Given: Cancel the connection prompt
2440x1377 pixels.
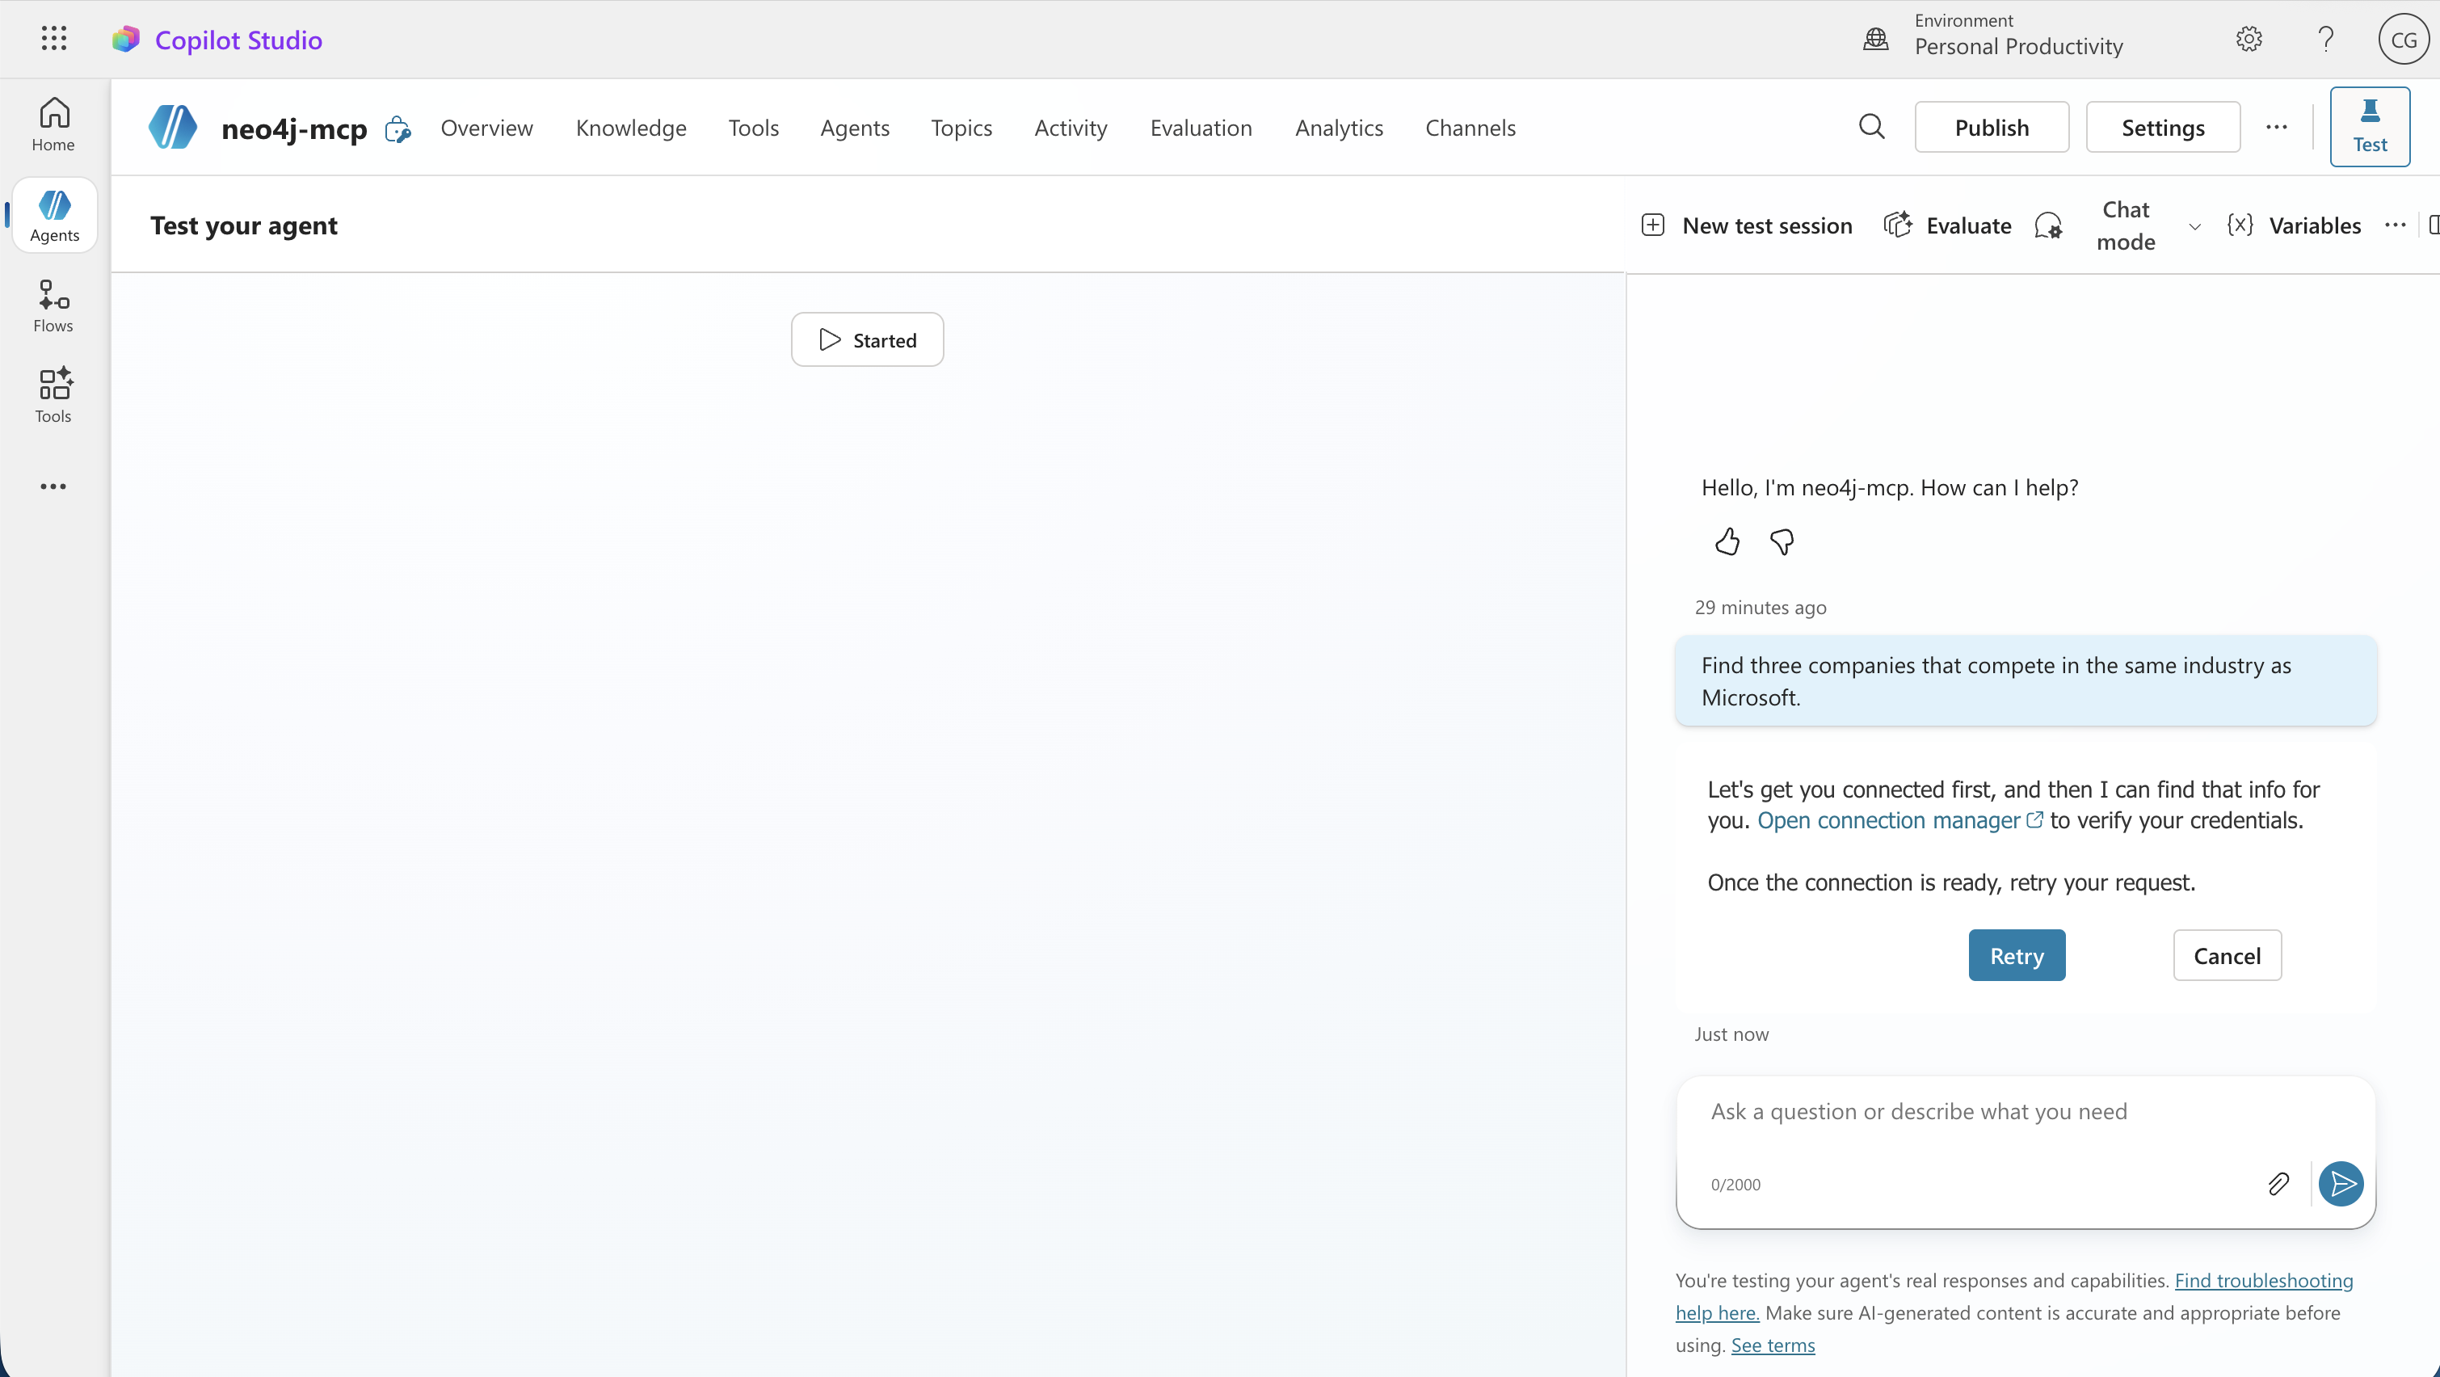Looking at the screenshot, I should pos(2227,955).
